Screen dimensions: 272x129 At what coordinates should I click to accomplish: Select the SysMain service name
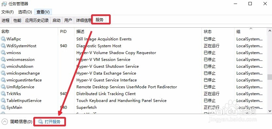pyautogui.click(x=14, y=107)
